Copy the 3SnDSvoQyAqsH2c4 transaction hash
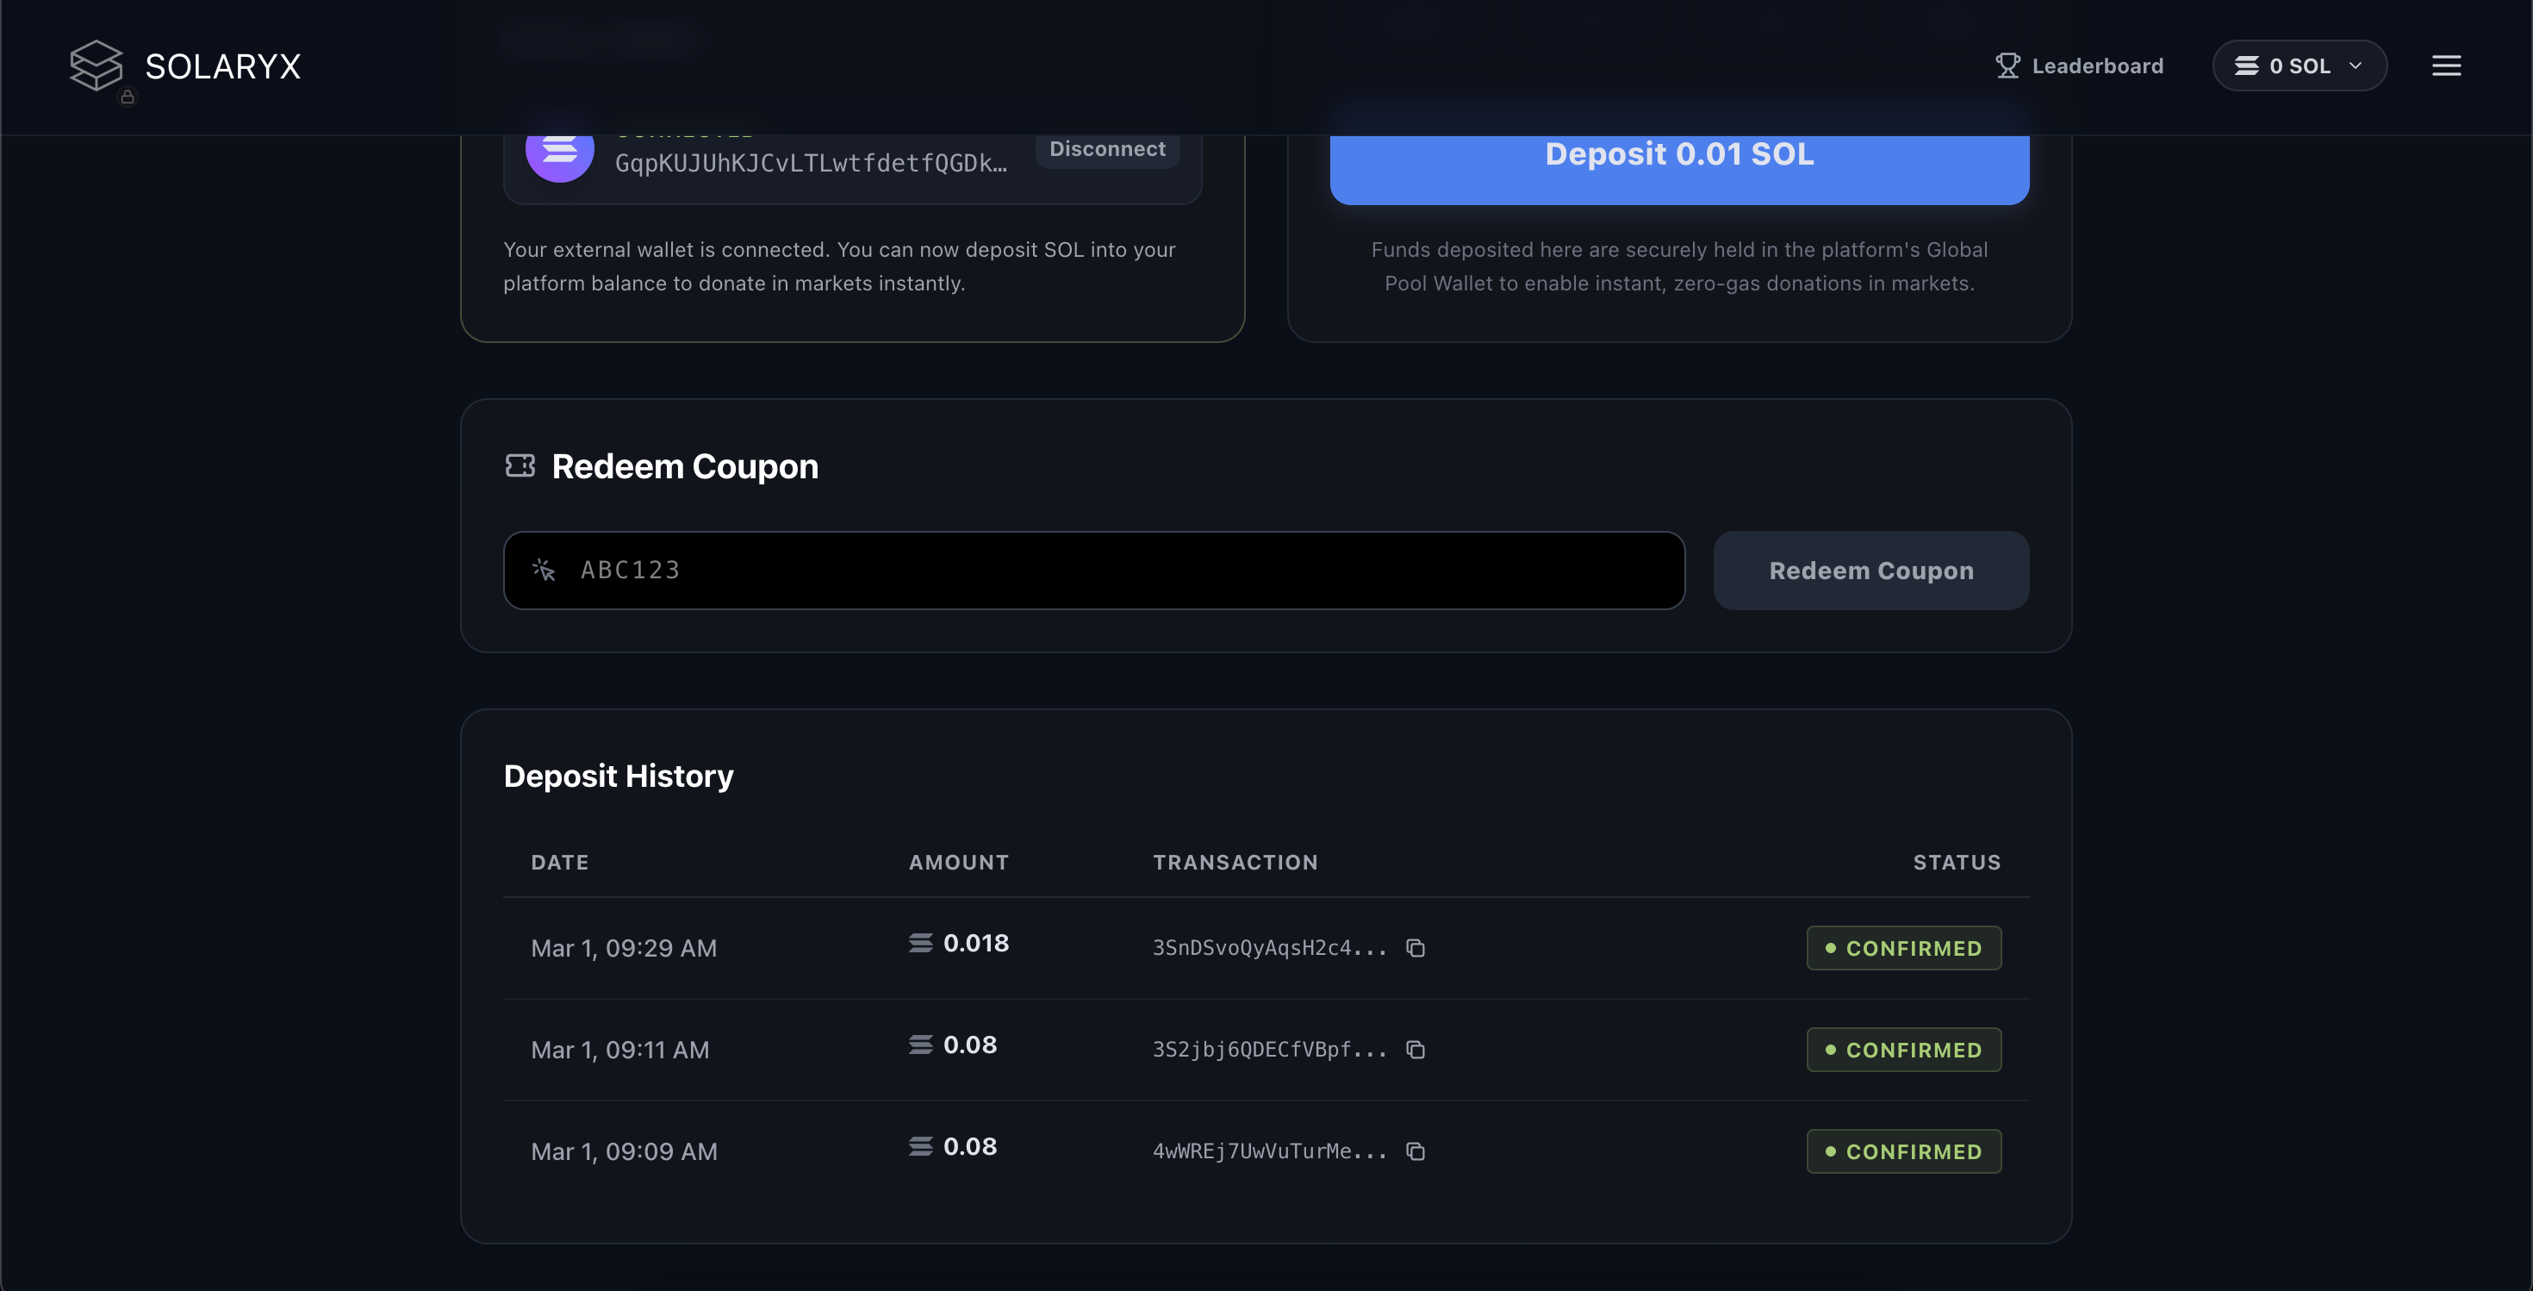This screenshot has width=2533, height=1291. (1415, 948)
